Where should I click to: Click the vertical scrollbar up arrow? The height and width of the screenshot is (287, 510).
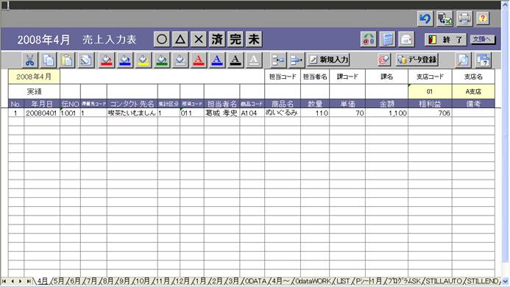pos(506,4)
